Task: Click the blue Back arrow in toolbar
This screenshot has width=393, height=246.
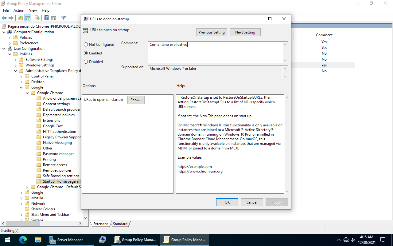Action: (4, 18)
